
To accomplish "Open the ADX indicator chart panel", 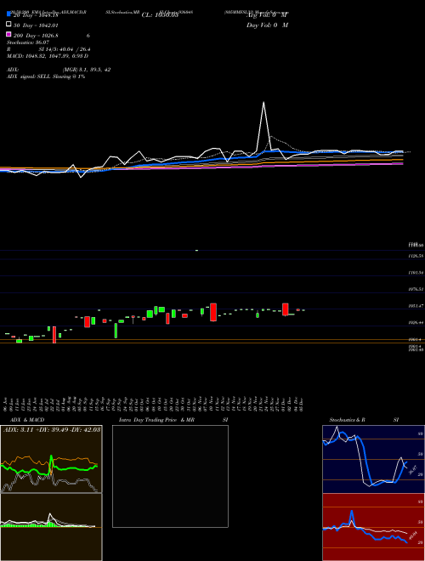I will (51, 459).
